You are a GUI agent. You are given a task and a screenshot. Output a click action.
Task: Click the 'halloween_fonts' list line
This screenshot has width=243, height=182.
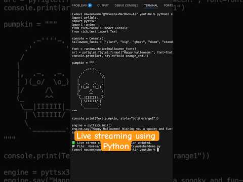[122, 42]
